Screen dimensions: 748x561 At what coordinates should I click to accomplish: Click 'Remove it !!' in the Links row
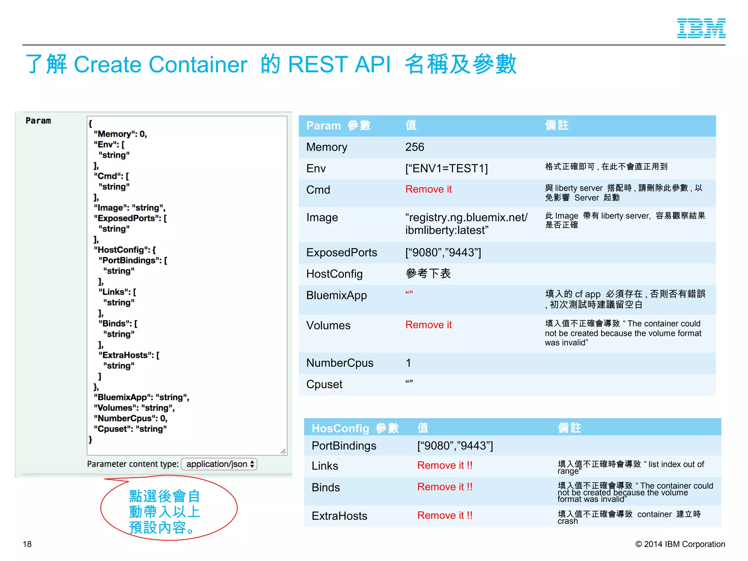point(445,465)
